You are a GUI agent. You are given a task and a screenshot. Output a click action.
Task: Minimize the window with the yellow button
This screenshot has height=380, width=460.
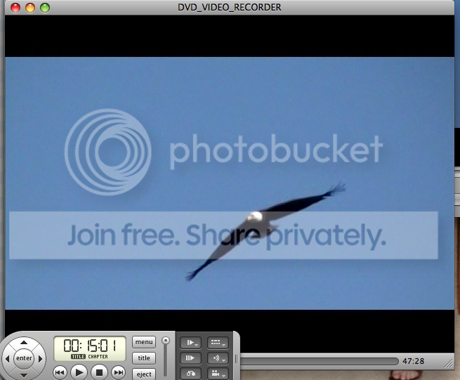pos(30,8)
